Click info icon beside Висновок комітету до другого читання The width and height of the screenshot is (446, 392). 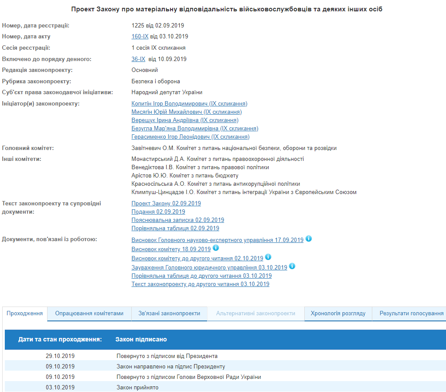(268, 257)
